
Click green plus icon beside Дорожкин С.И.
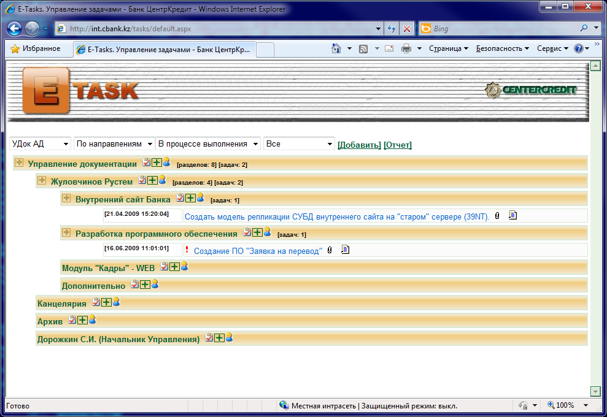pos(220,337)
